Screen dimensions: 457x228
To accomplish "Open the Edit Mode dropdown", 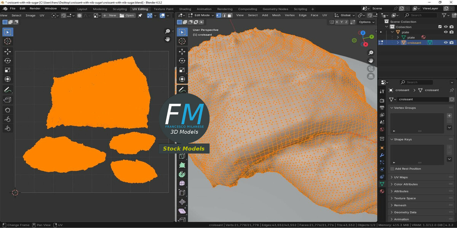I will click(200, 15).
